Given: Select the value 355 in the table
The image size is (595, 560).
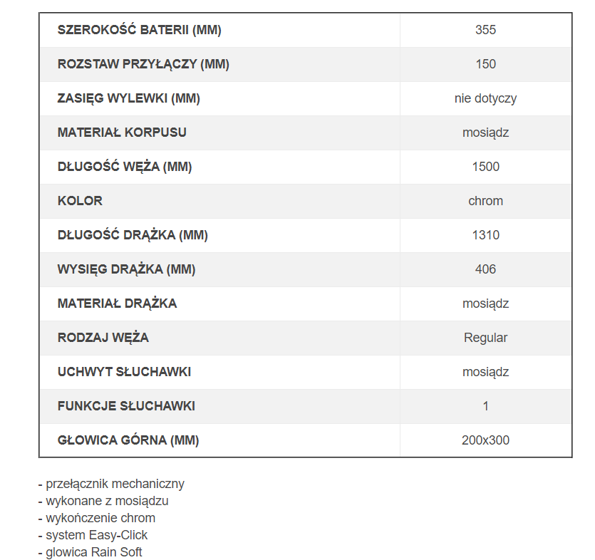Looking at the screenshot, I should [485, 30].
